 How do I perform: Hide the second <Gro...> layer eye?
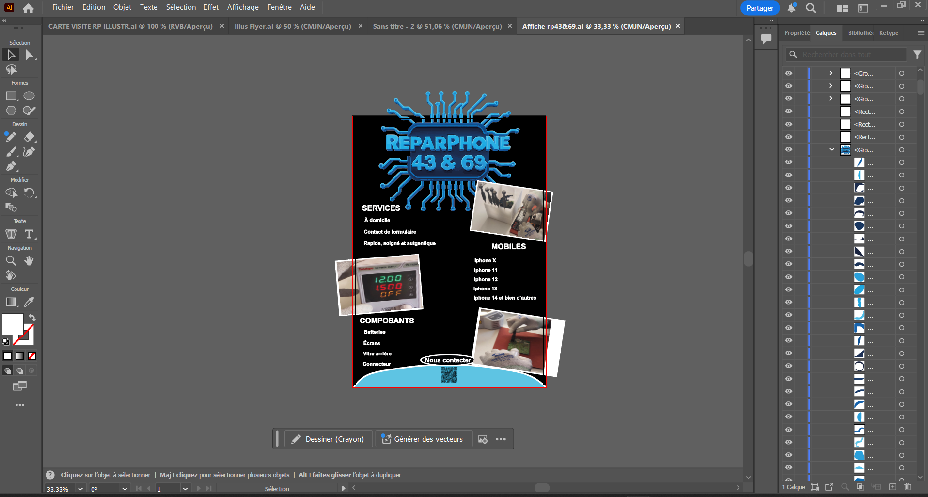(789, 86)
